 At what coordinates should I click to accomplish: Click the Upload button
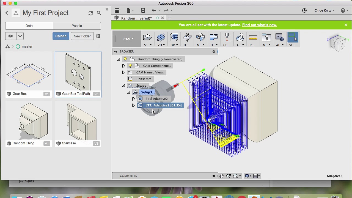(x=61, y=36)
